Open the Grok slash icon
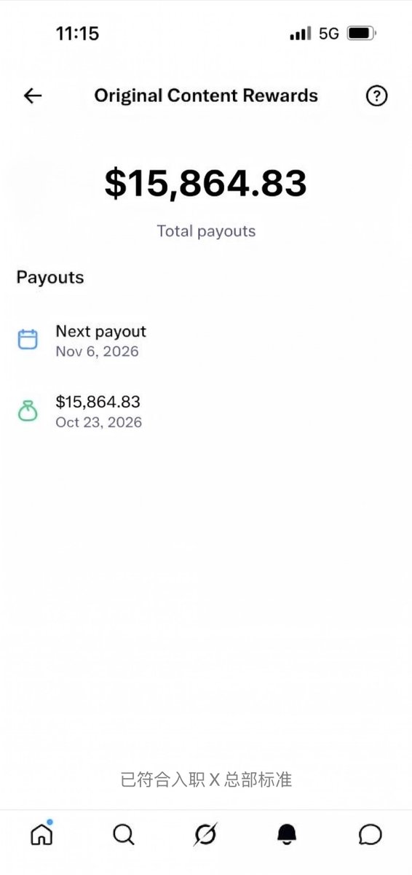Viewport: 412px width, 875px height. 206,834
